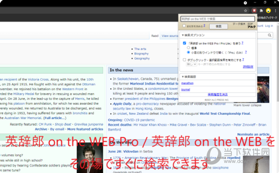Open the 詳細設定 link
This screenshot has height=173, width=279.
(248, 67)
